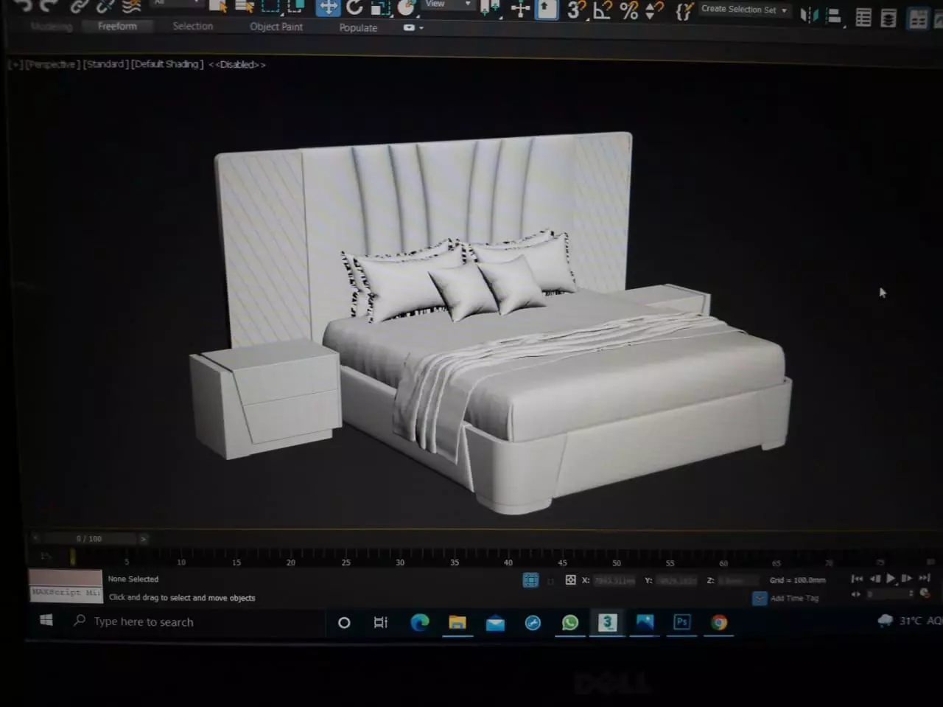Viewport: 943px width, 707px height.
Task: Click Go to End playback button
Action: click(924, 579)
